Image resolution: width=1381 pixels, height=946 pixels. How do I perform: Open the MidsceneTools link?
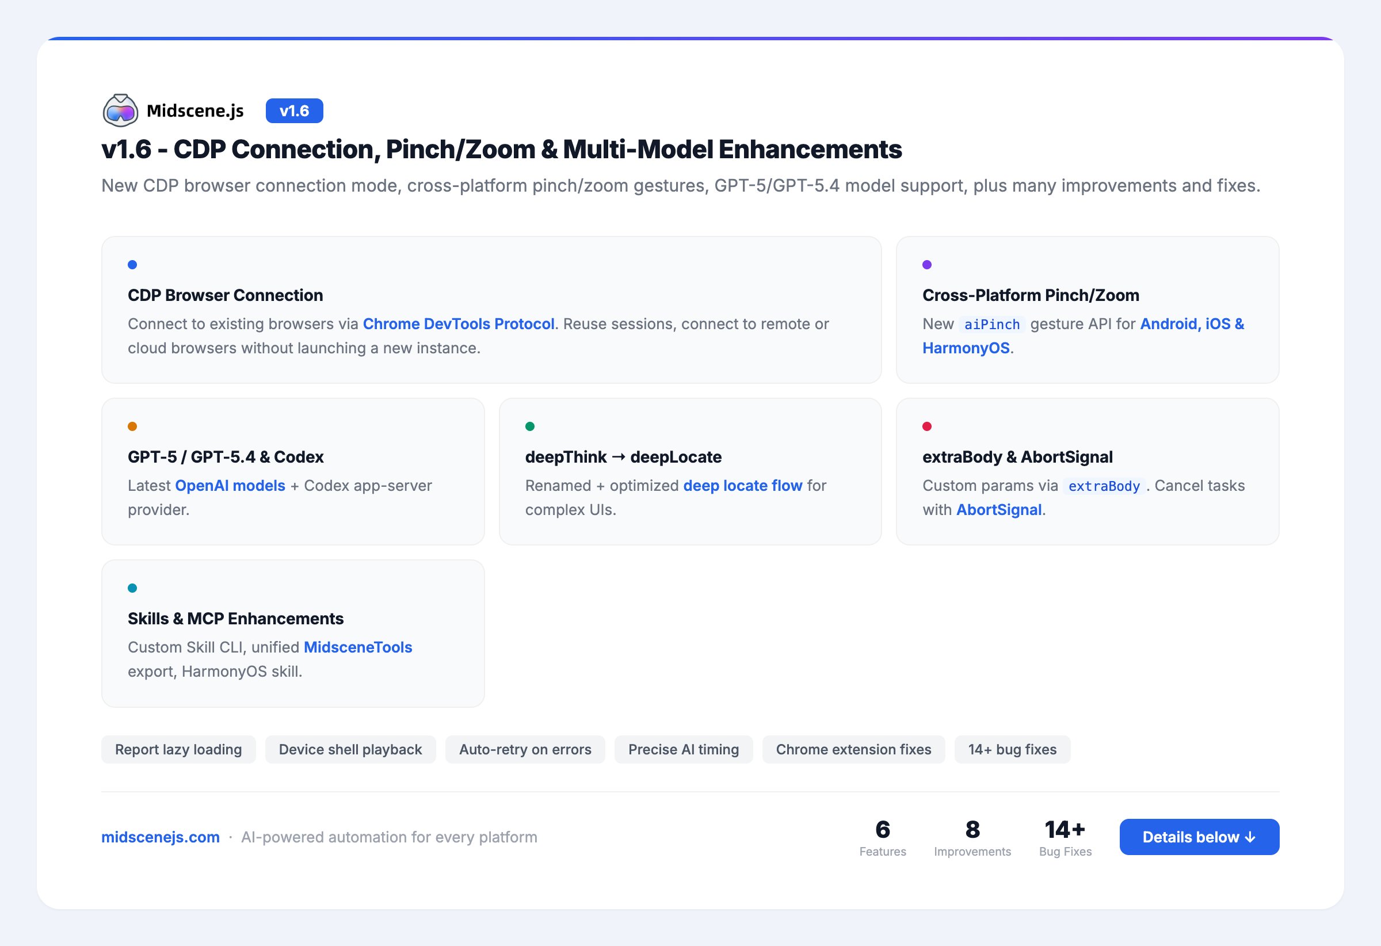point(358,647)
